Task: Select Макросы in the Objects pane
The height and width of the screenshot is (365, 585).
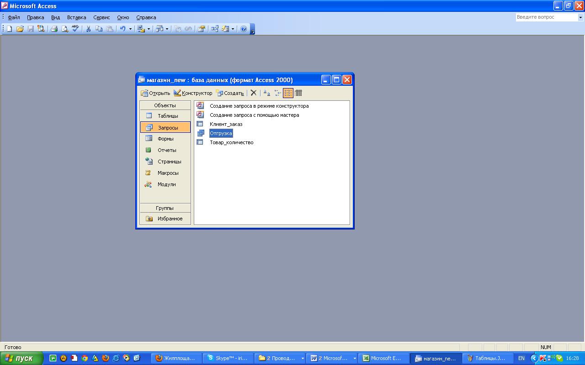Action: [165, 173]
